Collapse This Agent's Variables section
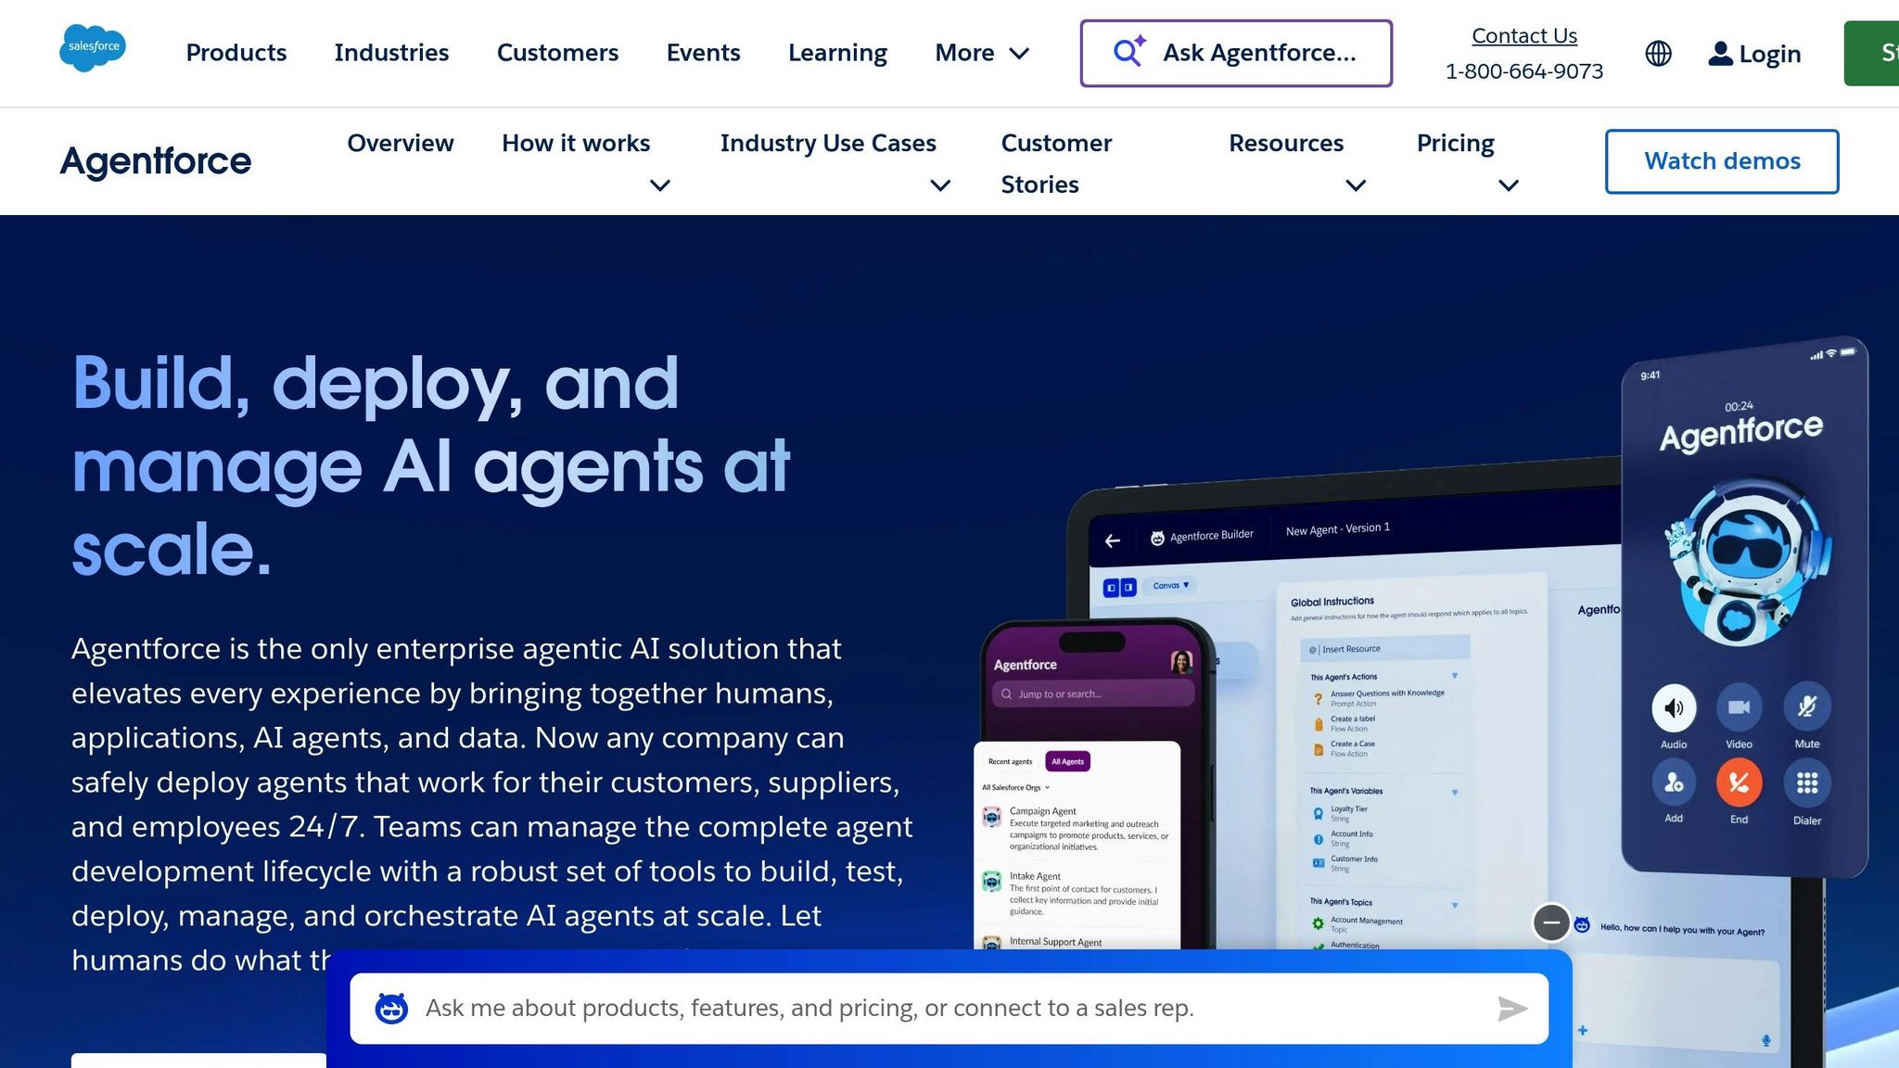Viewport: 1899px width, 1068px height. pyautogui.click(x=1454, y=793)
